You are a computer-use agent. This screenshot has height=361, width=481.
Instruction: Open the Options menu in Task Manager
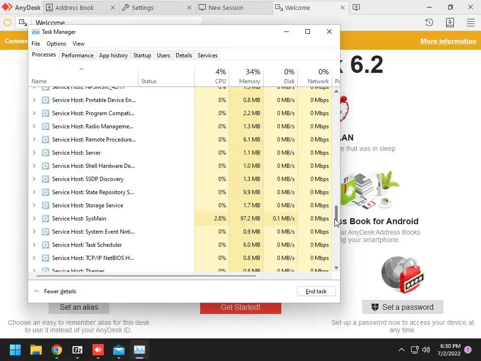tap(56, 44)
